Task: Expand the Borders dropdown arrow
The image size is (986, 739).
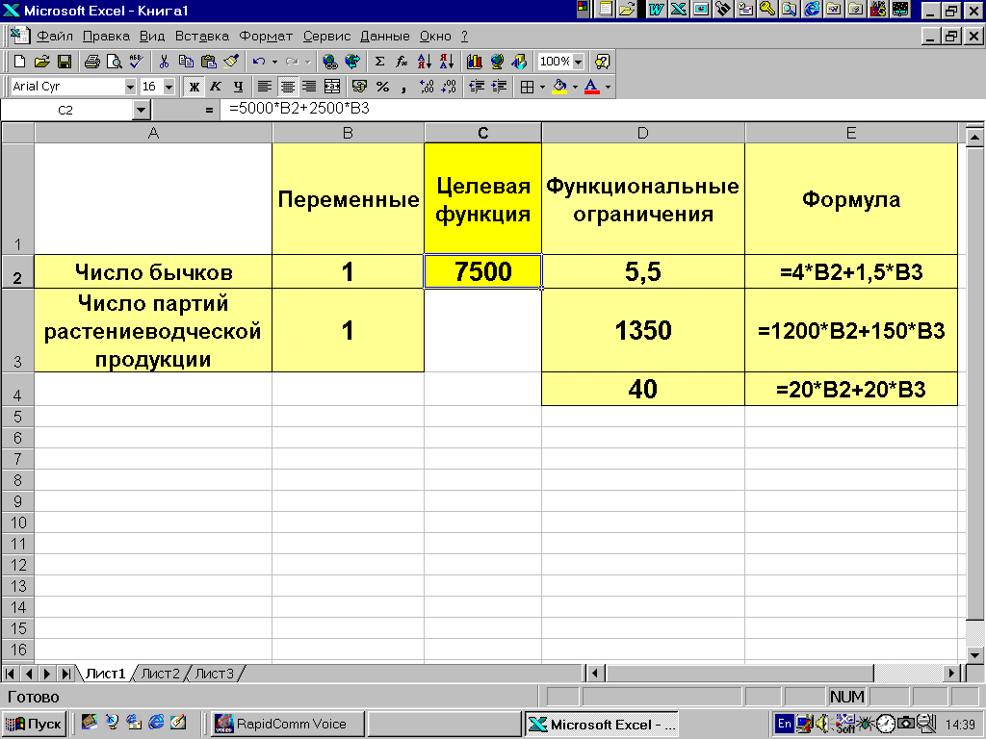Action: pos(542,87)
